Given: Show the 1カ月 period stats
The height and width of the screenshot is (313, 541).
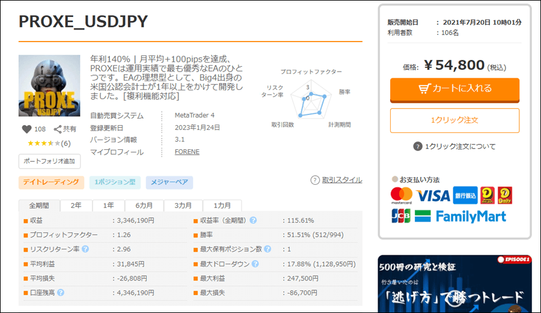Looking at the screenshot, I should tap(222, 205).
